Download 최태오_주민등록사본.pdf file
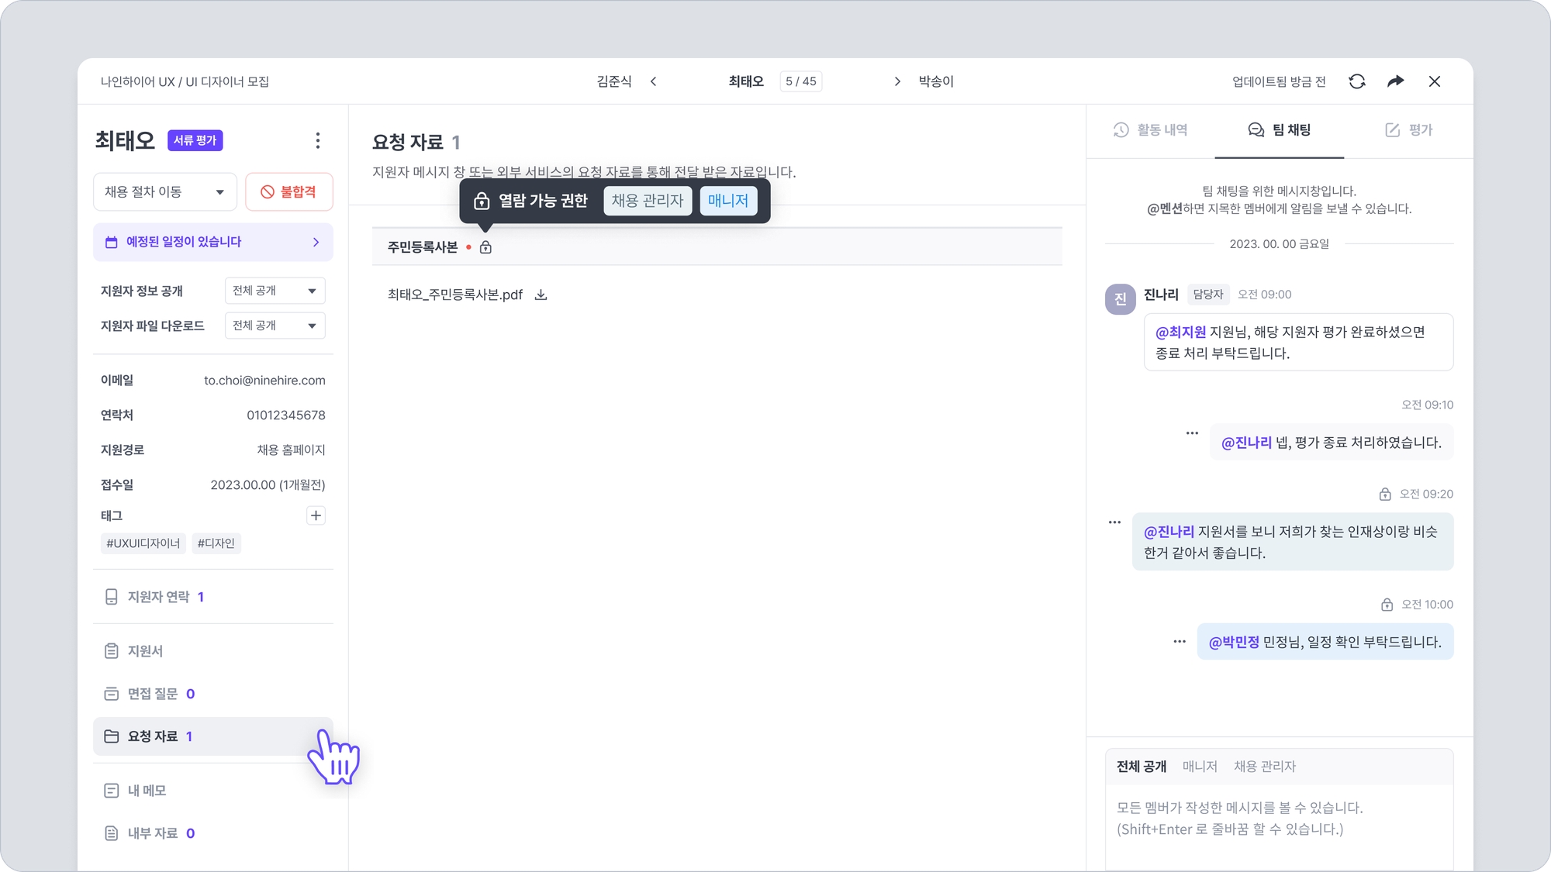This screenshot has height=872, width=1551. pos(541,295)
